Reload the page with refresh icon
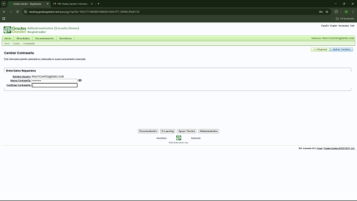Image resolution: width=357 pixels, height=201 pixels. coord(17,12)
